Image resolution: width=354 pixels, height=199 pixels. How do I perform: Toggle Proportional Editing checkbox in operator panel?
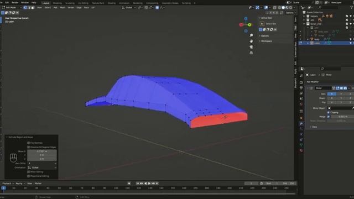click(x=28, y=176)
